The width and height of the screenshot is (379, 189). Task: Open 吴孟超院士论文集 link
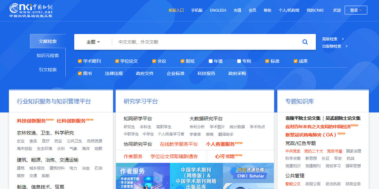pyautogui.click(x=343, y=118)
